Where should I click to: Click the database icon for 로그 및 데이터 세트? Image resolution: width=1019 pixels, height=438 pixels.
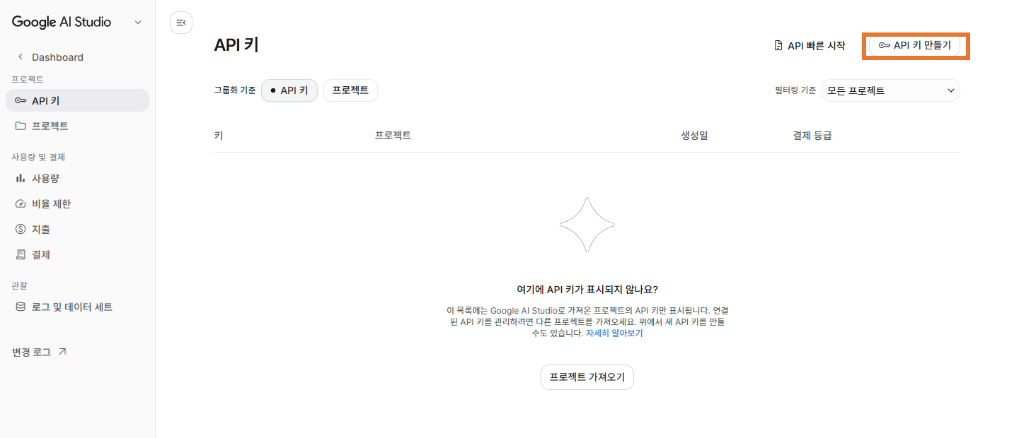click(x=21, y=307)
